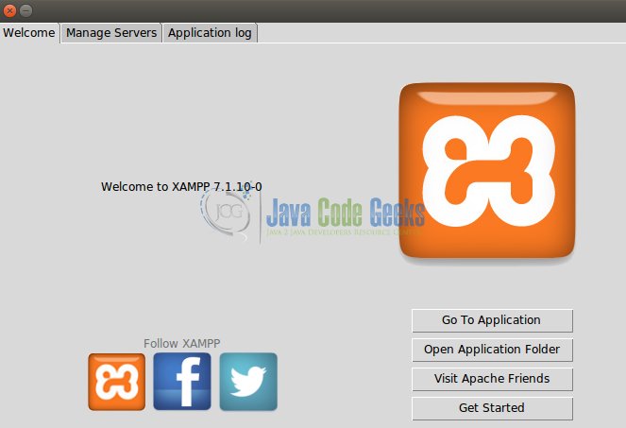Click the large XAMPP logo image
This screenshot has height=428, width=626.
coord(487,171)
